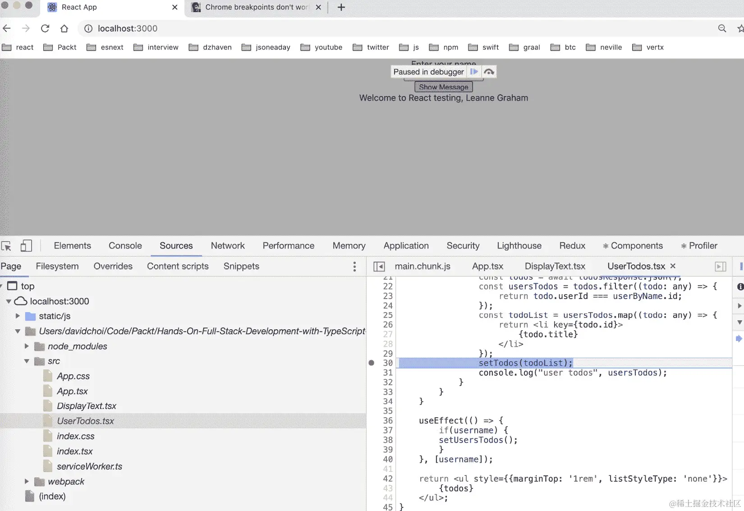Go forward in browser history

pyautogui.click(x=26, y=28)
